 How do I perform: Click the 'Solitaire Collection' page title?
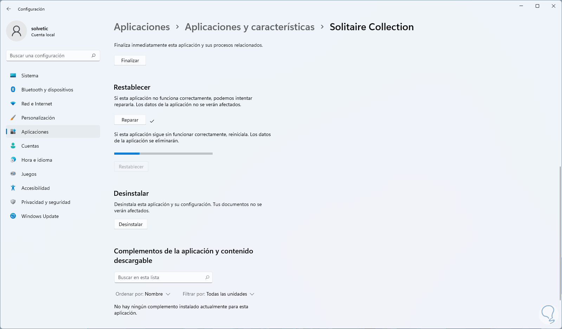[372, 27]
